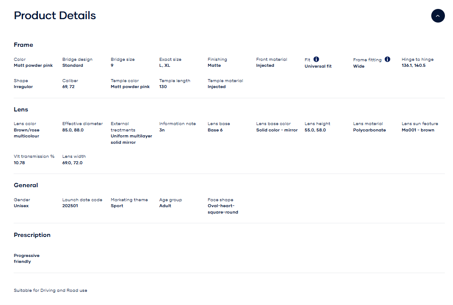The image size is (453, 305).
Task: Click the Universal fit value
Action: coord(318,66)
